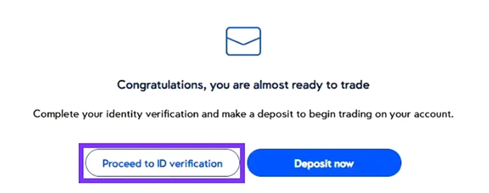Click 'begin trading on your account' text
This screenshot has height=193, width=489.
(382, 114)
